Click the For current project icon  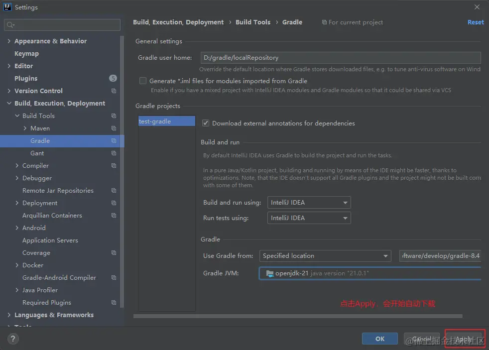point(324,22)
